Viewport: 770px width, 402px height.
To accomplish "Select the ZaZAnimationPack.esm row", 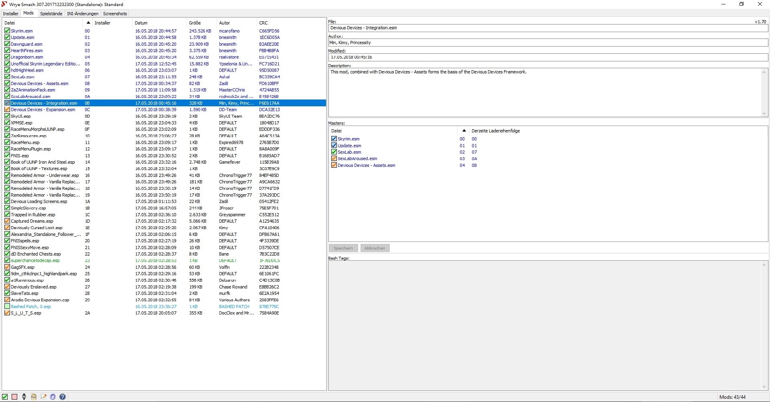I will (x=164, y=90).
